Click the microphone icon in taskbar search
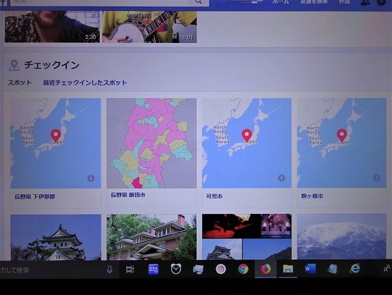 pos(109,269)
